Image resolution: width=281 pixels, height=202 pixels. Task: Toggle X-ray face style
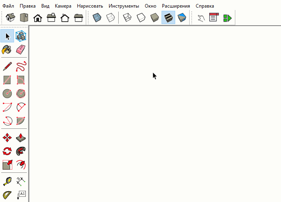[x=97, y=18]
